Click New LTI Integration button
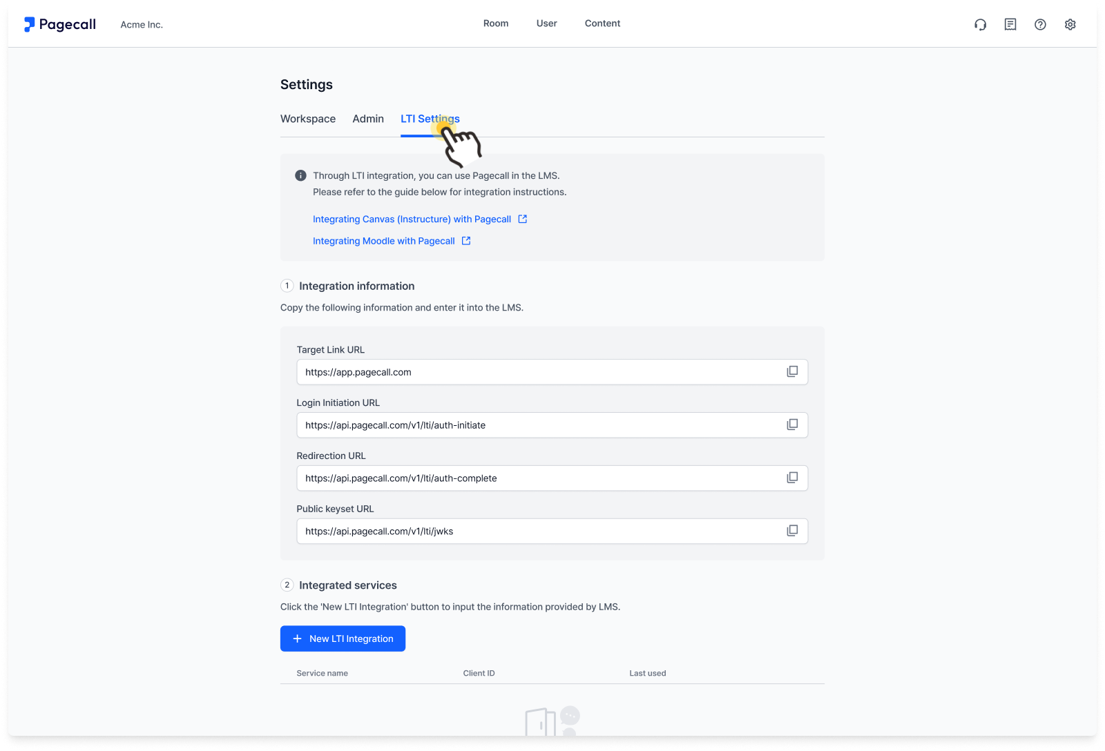This screenshot has width=1105, height=751. pos(343,638)
